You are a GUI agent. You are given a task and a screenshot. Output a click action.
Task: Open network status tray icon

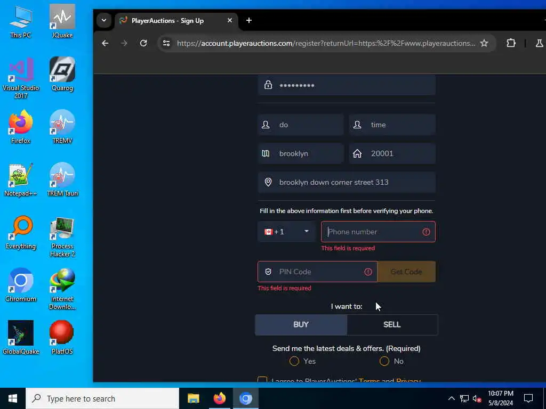464,398
